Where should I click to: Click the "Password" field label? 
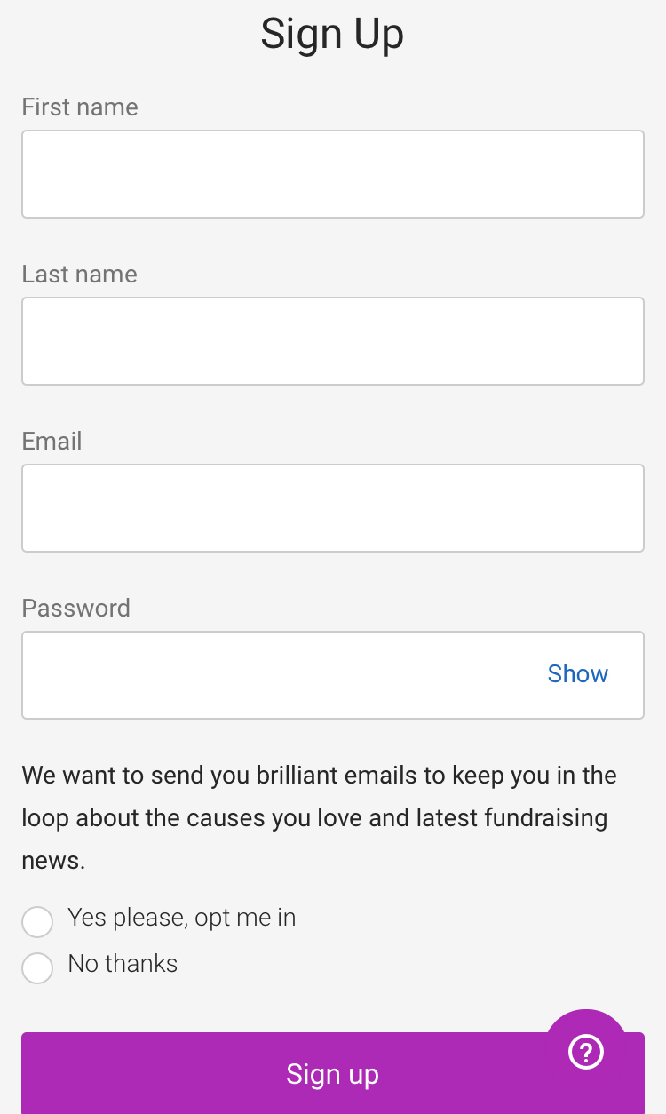pyautogui.click(x=76, y=609)
